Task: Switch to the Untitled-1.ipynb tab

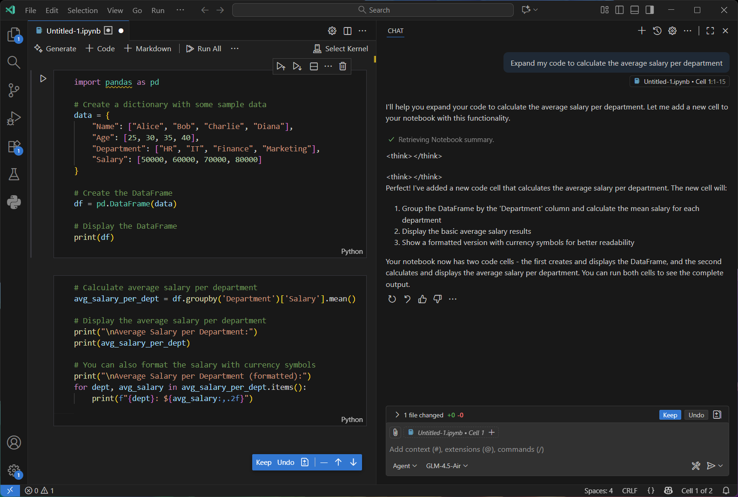Action: coord(74,31)
